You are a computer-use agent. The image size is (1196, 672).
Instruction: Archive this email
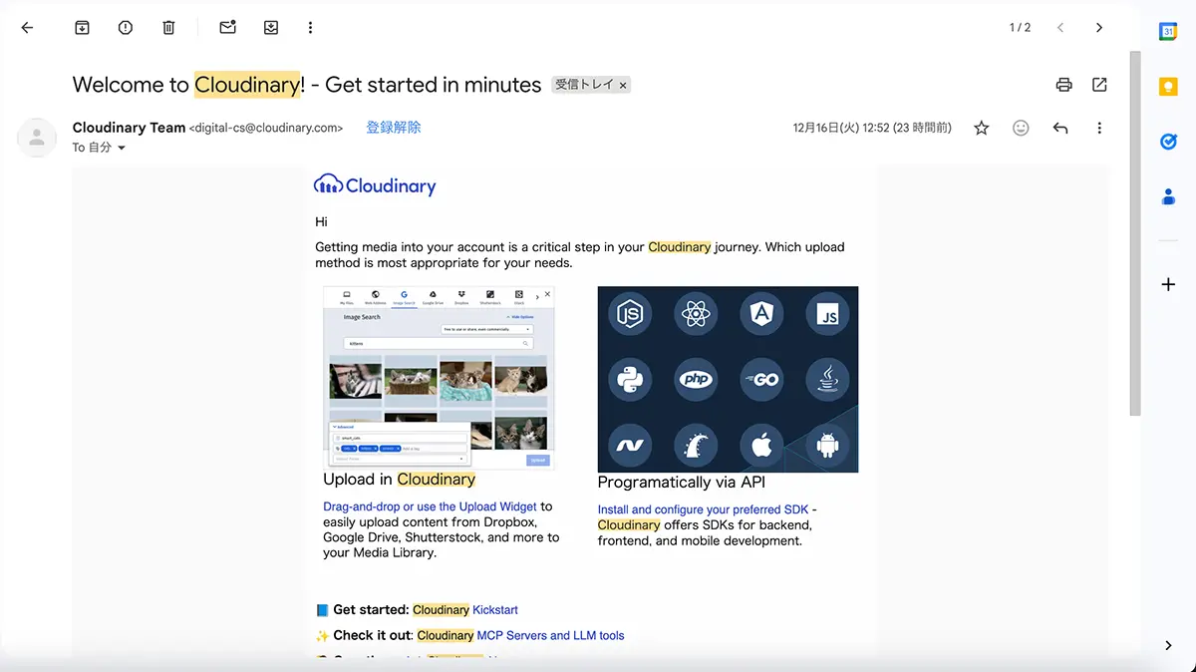coord(83,28)
